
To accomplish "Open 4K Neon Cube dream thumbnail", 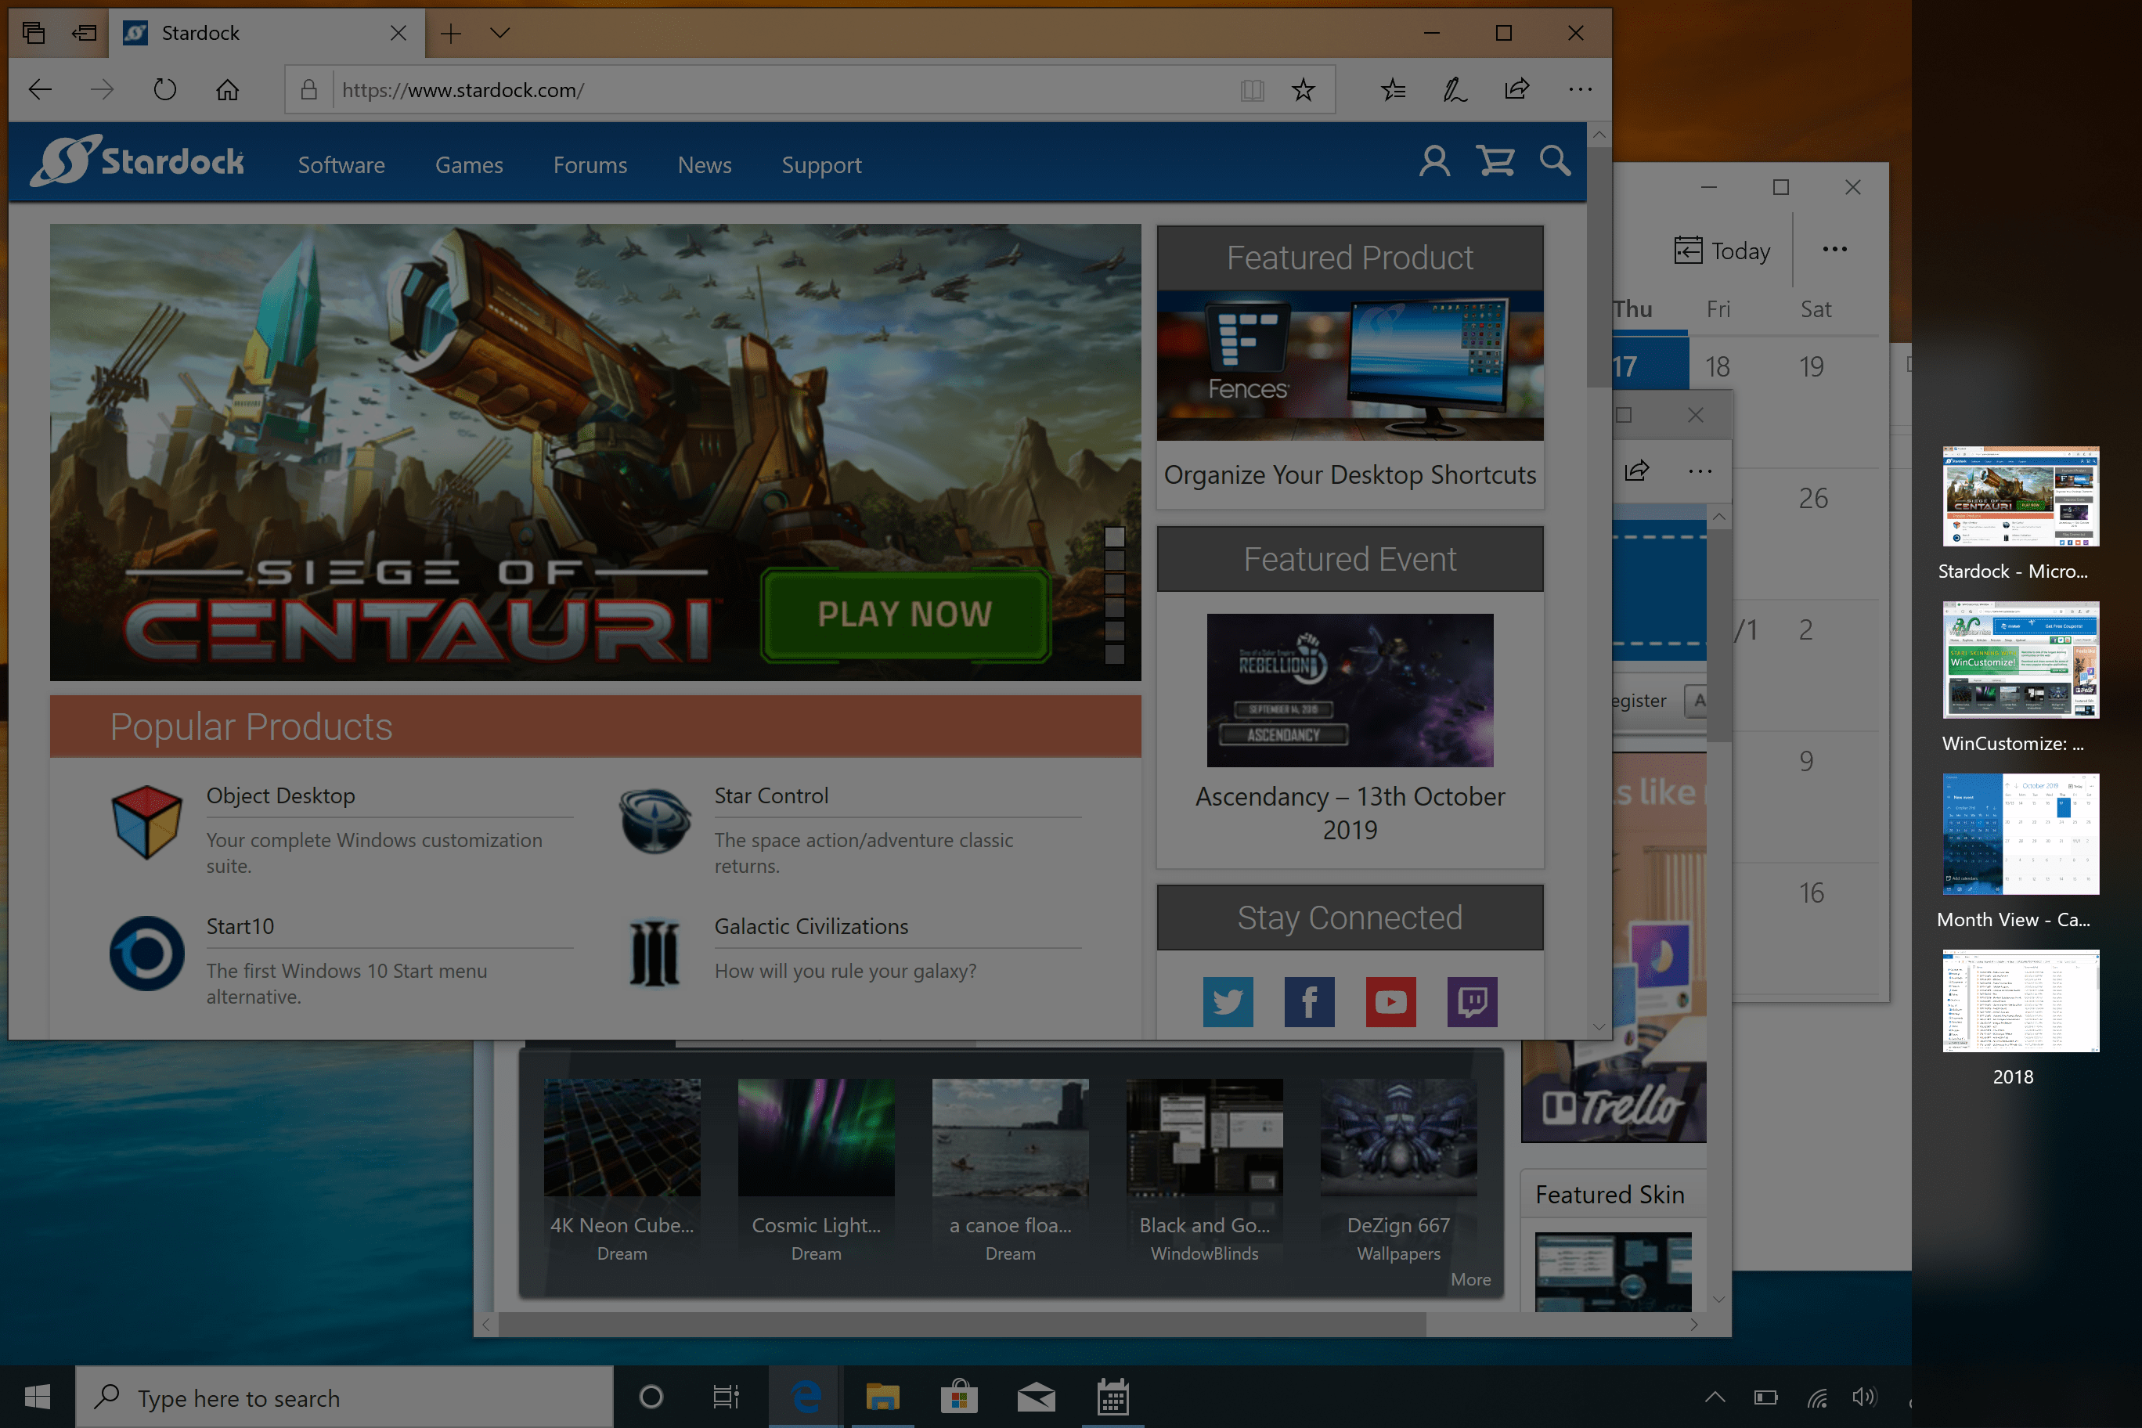I will coord(622,1137).
